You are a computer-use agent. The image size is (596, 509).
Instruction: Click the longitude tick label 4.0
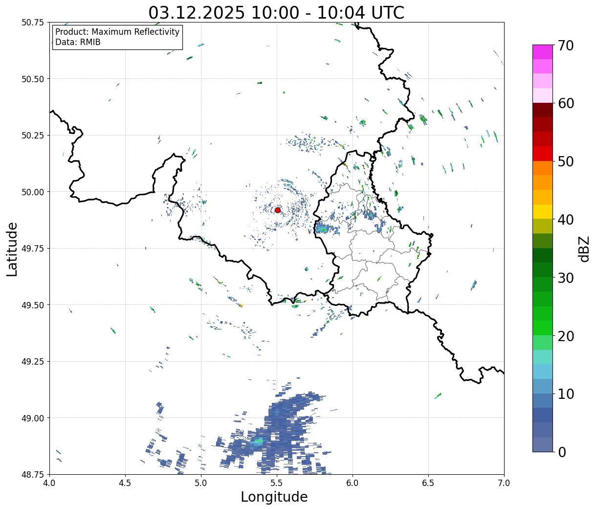click(x=49, y=483)
